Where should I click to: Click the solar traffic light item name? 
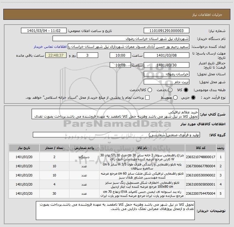click(142, 157)
